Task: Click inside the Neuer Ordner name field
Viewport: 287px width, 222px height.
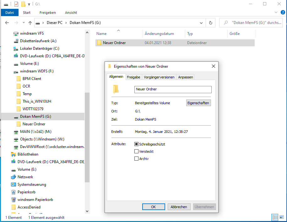Action: (x=173, y=89)
